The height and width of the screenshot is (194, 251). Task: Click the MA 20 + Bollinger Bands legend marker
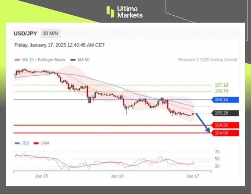[16, 60]
